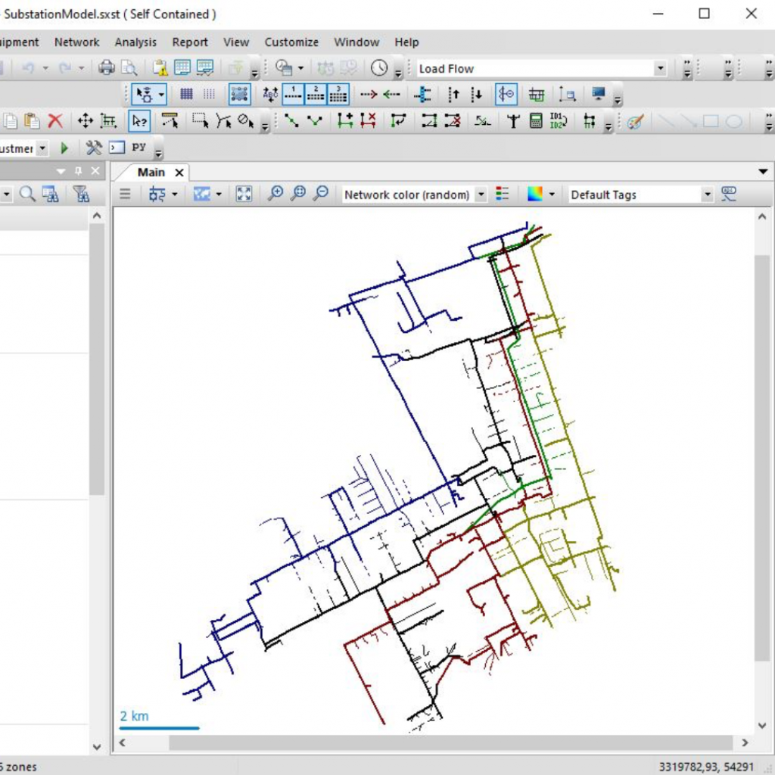Zoom out on the network map
775x775 pixels.
pos(320,194)
